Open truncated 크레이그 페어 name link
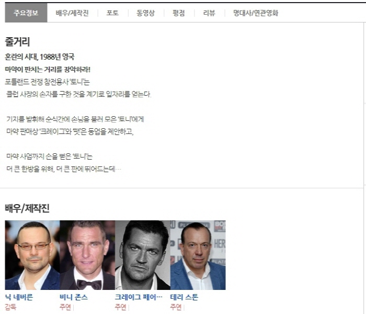 (139, 297)
